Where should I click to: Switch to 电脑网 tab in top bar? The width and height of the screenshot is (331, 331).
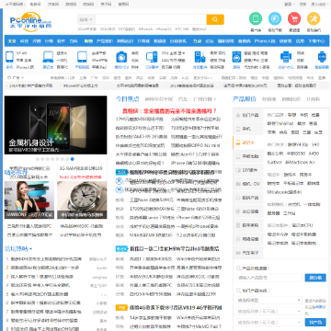36,5
